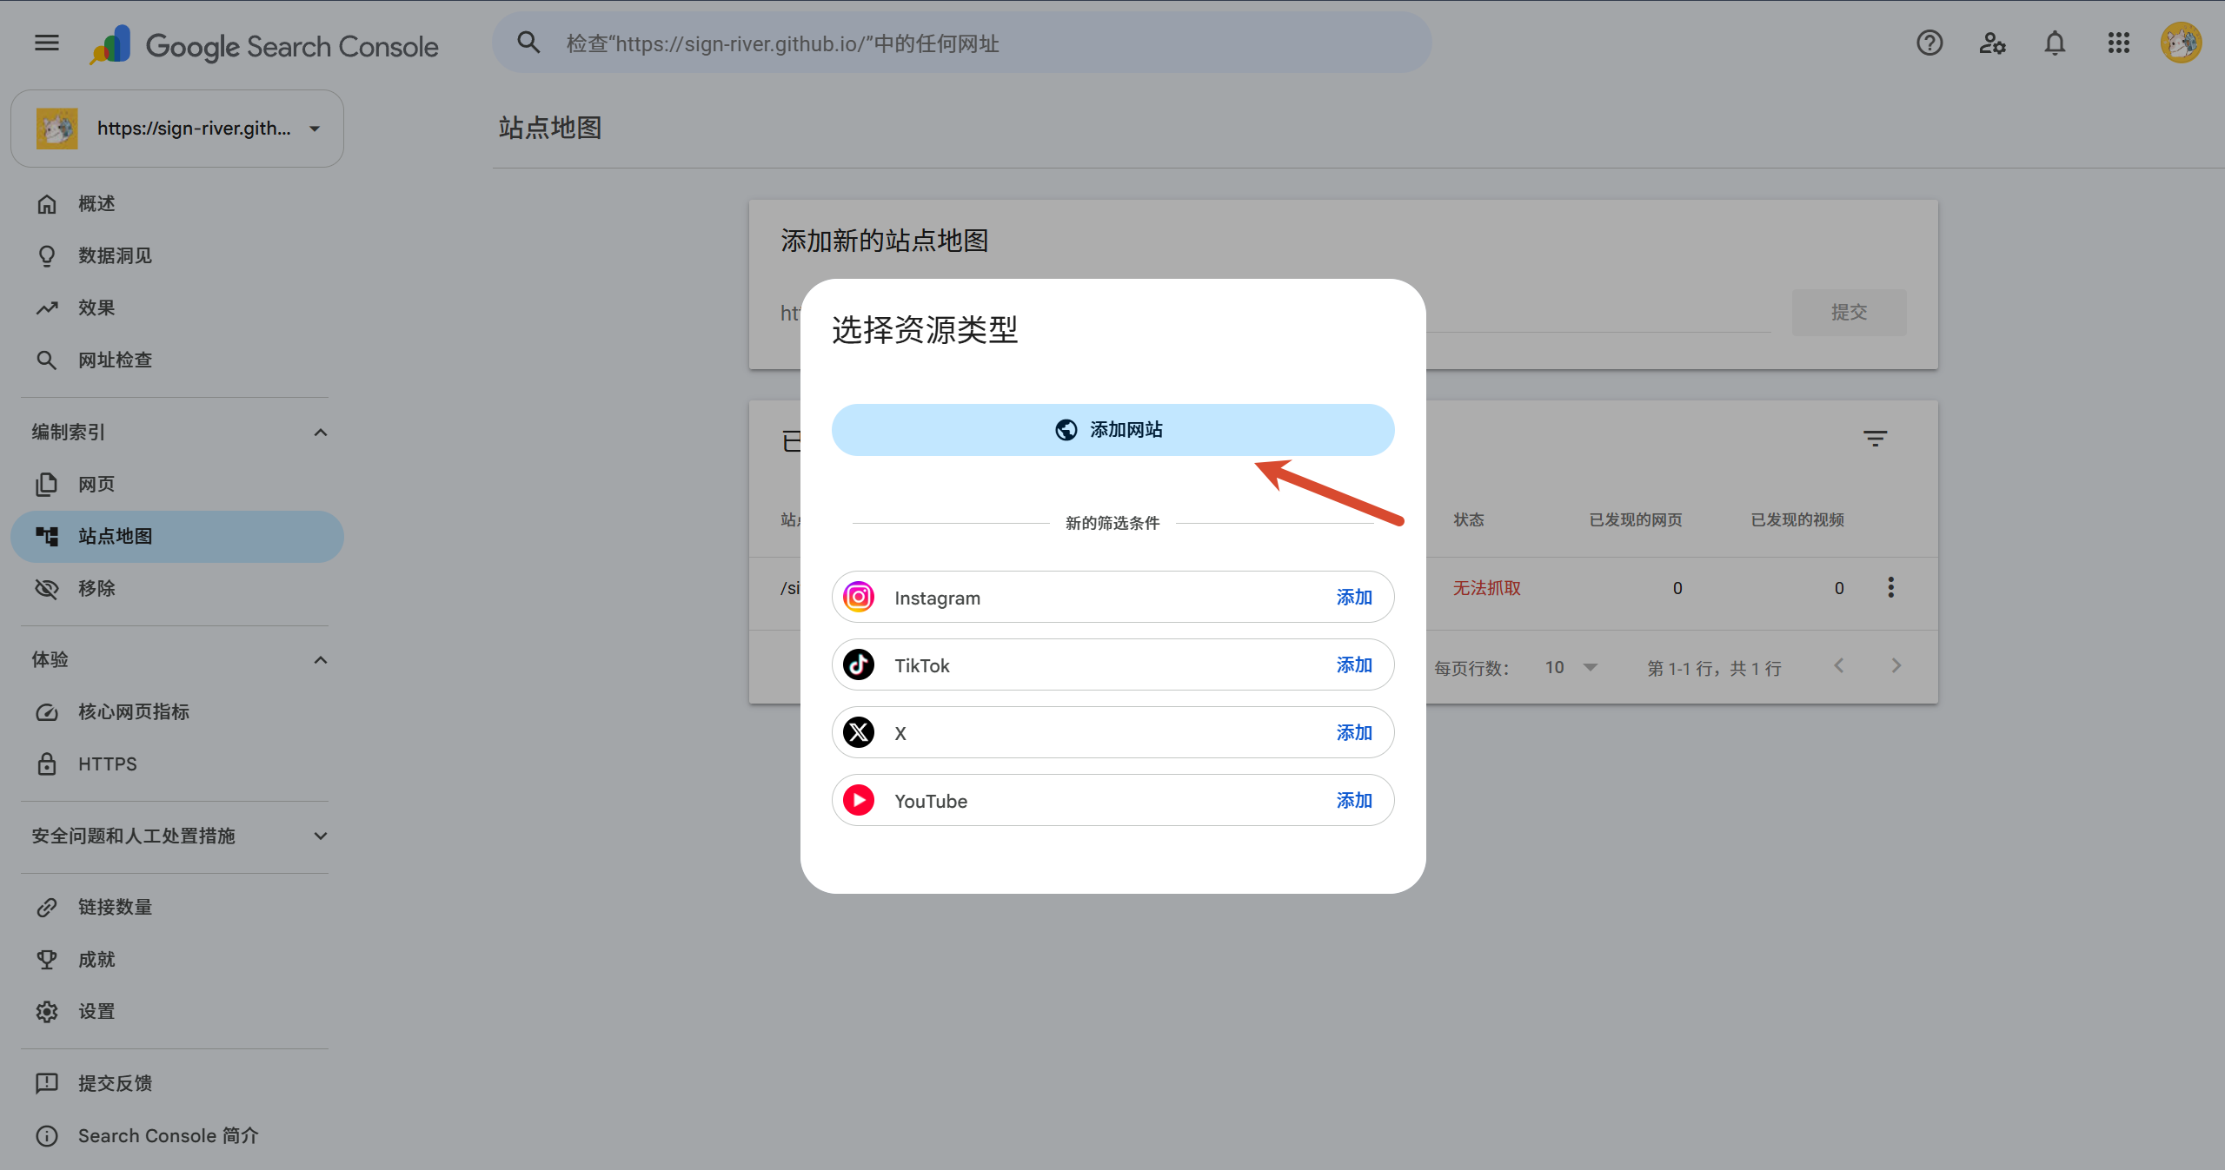Go to next page of sitemap table
Image resolution: width=2225 pixels, height=1170 pixels.
tap(1896, 666)
